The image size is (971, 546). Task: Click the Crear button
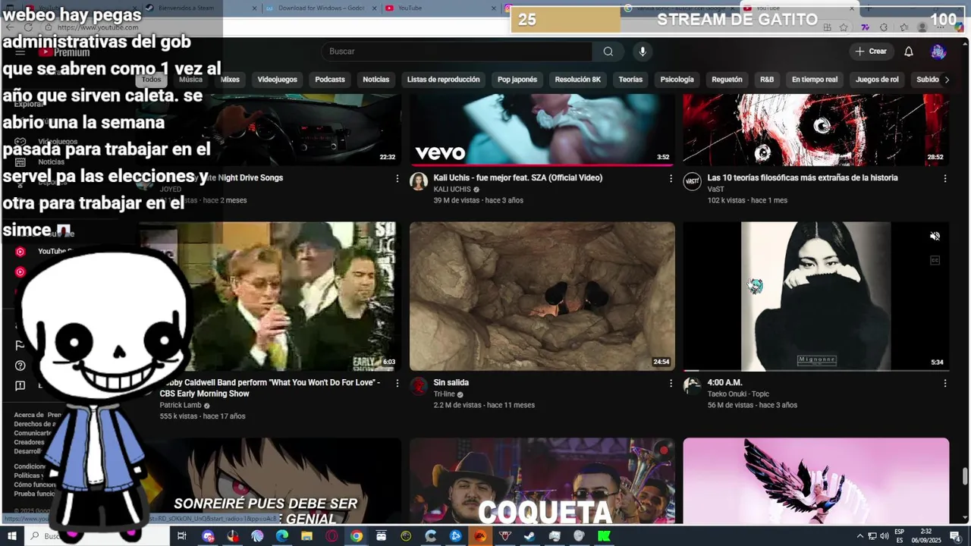coord(871,52)
